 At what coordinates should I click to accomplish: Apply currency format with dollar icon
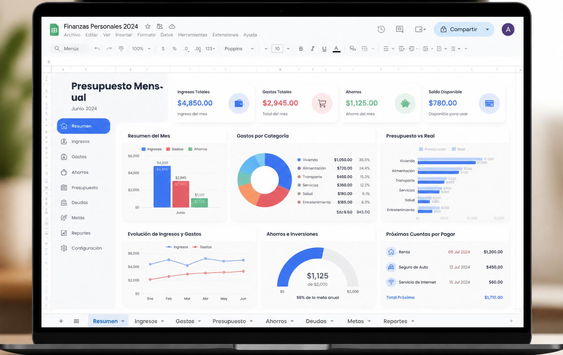pyautogui.click(x=163, y=49)
